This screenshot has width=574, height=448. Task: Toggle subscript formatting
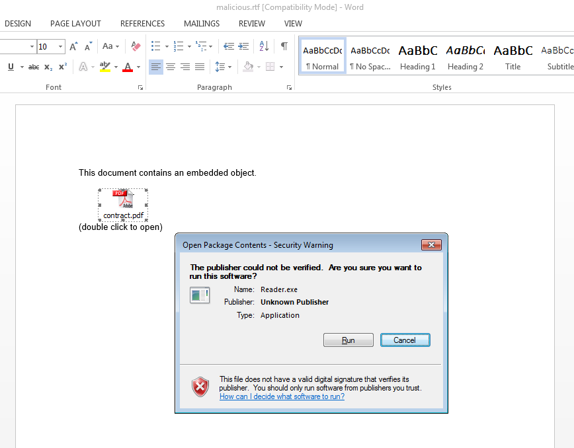pyautogui.click(x=48, y=67)
